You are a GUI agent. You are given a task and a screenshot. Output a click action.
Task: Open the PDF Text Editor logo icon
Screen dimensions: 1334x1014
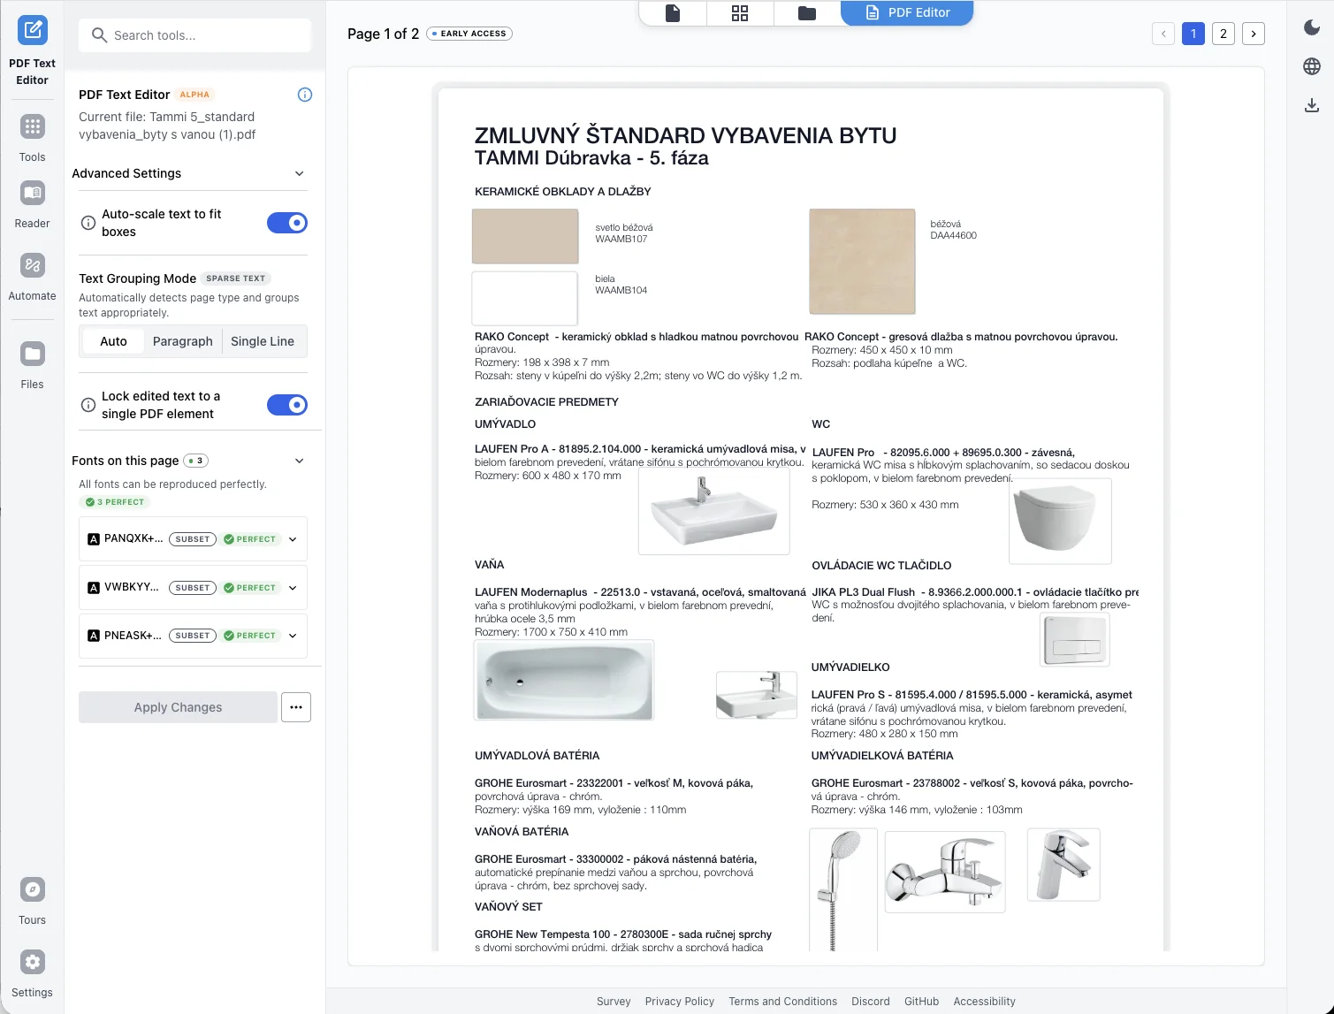coord(33,30)
